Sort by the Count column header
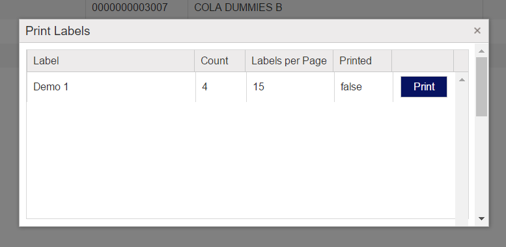 [220, 60]
